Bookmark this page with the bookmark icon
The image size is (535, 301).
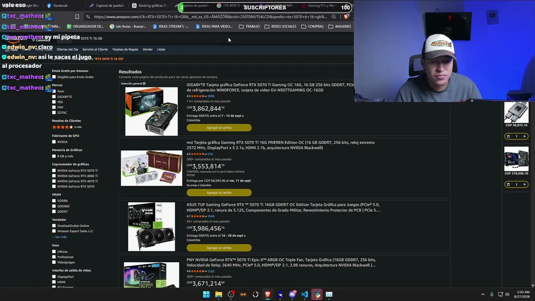[77, 17]
